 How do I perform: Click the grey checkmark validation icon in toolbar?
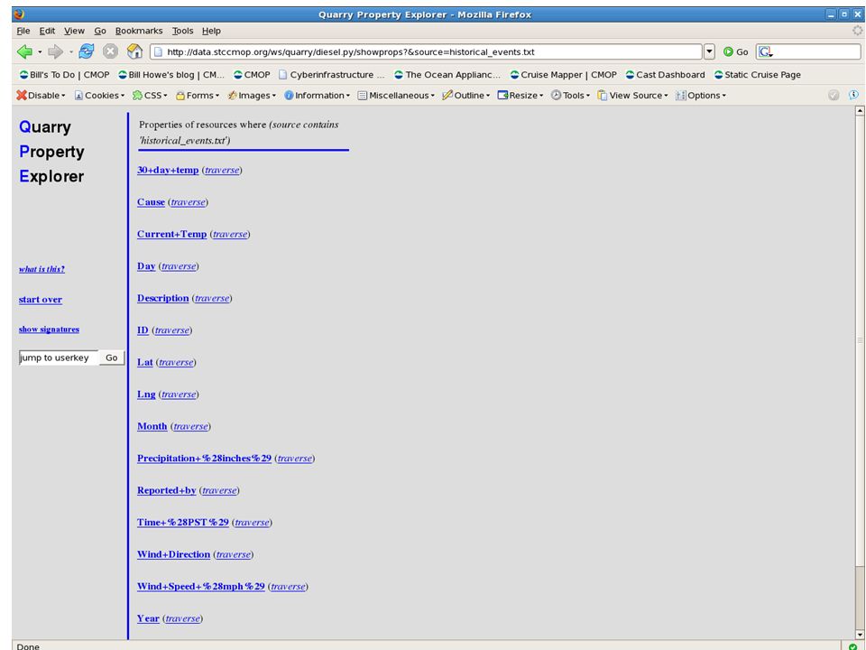[834, 96]
